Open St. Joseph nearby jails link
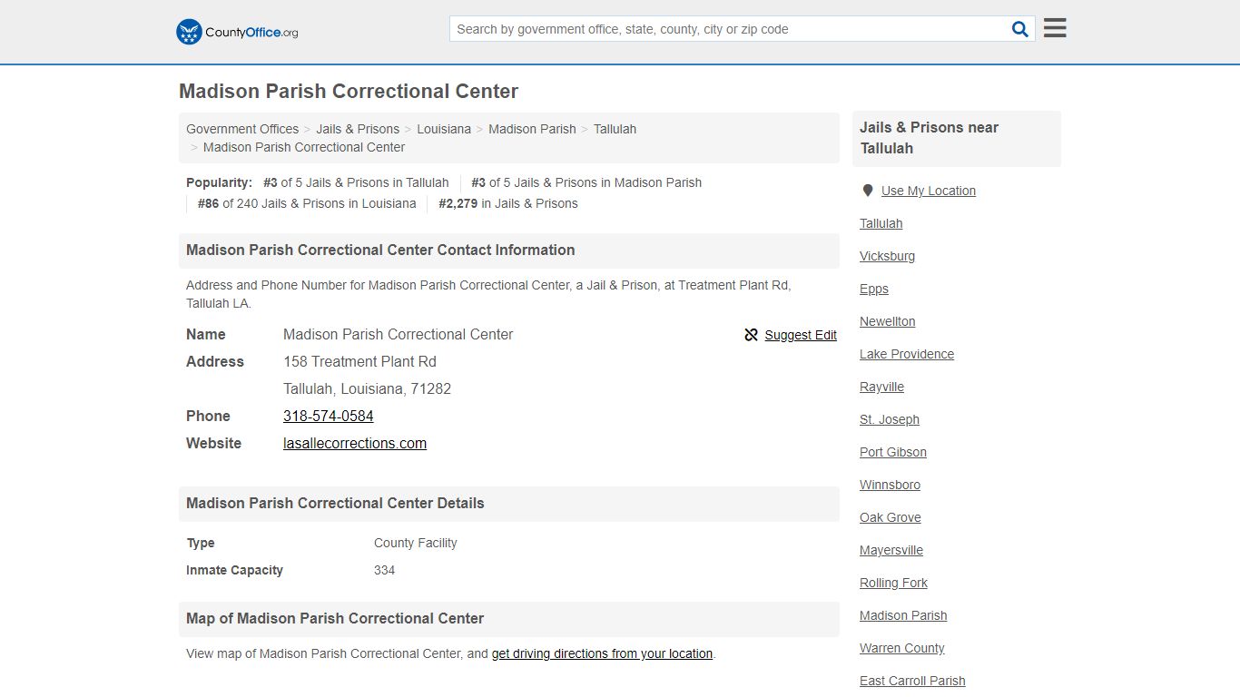 [x=890, y=419]
